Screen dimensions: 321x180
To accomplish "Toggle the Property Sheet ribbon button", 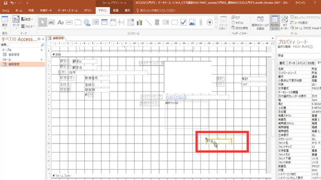I will 274,23.
